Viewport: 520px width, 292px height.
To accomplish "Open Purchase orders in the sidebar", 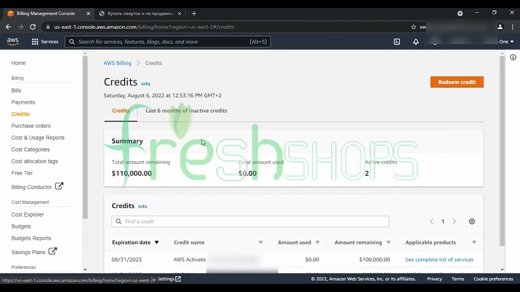I will tap(31, 126).
